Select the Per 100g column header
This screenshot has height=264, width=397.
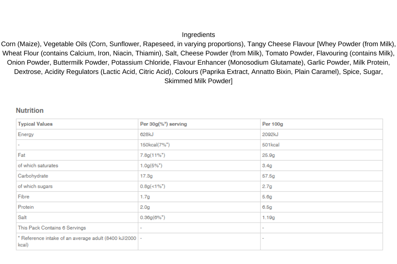pyautogui.click(x=273, y=124)
